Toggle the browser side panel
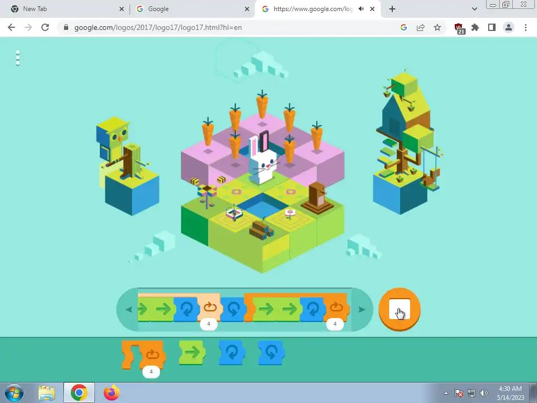This screenshot has width=537, height=403. point(492,27)
